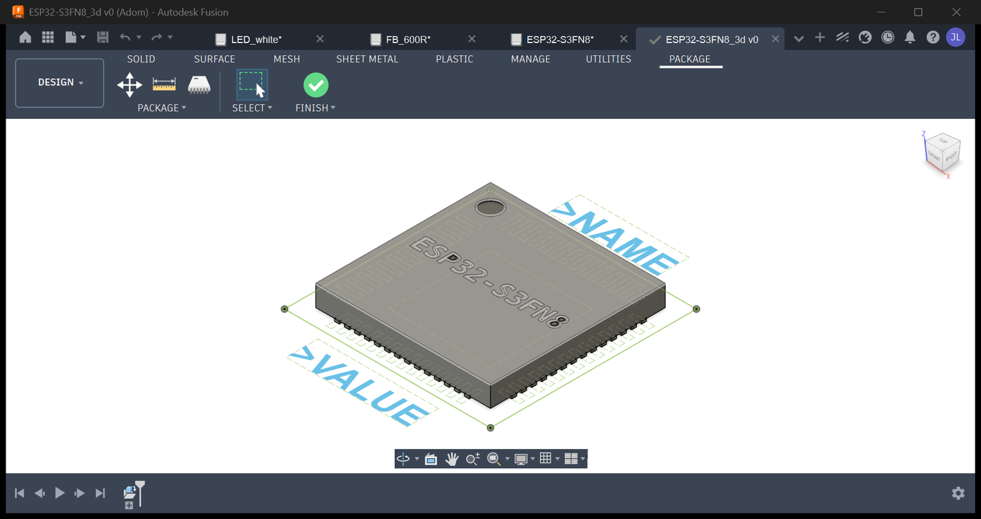Open the SURFACE ribbon tab
The width and height of the screenshot is (981, 519).
tap(215, 59)
